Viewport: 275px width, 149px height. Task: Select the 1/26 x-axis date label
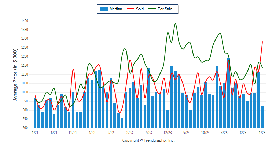(262, 132)
